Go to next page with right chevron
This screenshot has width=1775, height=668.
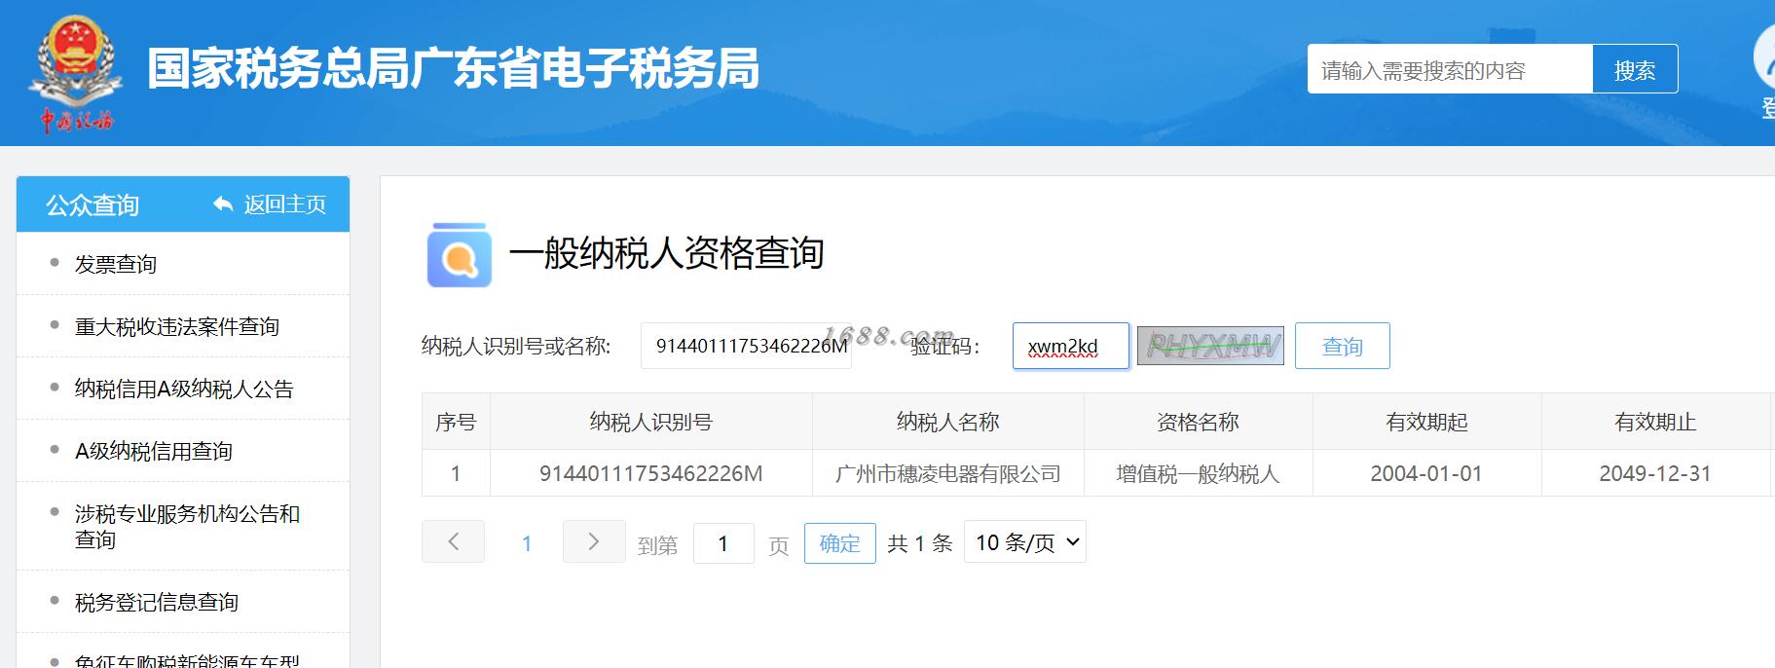coord(594,541)
